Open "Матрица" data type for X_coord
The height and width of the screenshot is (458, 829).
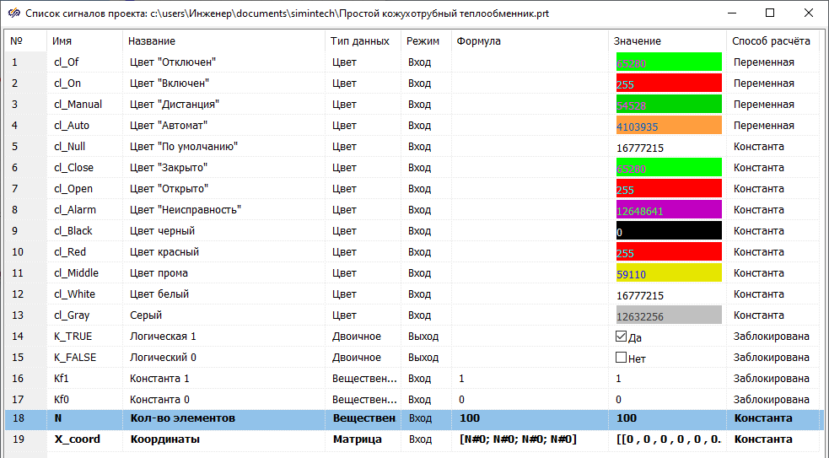pyautogui.click(x=363, y=439)
